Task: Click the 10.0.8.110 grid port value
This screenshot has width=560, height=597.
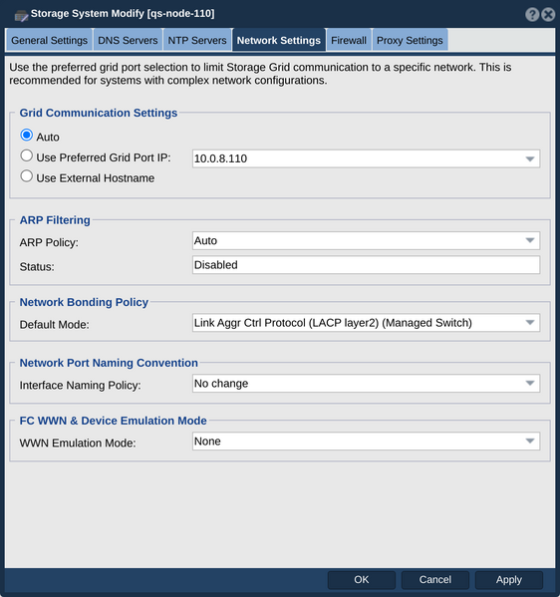Action: 220,158
